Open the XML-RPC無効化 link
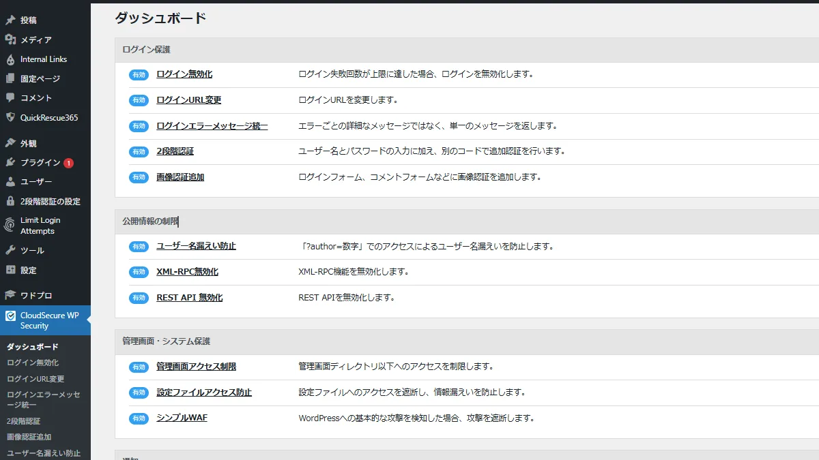819x460 pixels. (188, 272)
